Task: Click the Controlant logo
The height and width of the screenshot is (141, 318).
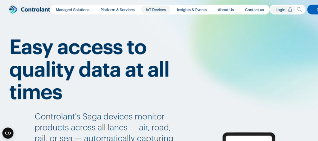Action: (30, 10)
